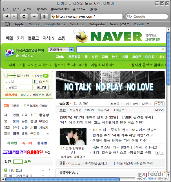Click the NAVER winged hat logo
The height and width of the screenshot is (182, 171).
tap(81, 35)
